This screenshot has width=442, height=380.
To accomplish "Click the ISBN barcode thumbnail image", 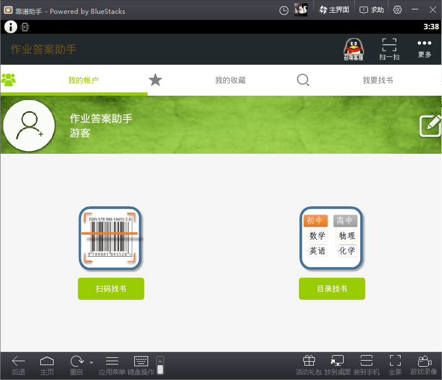I will coord(110,238).
